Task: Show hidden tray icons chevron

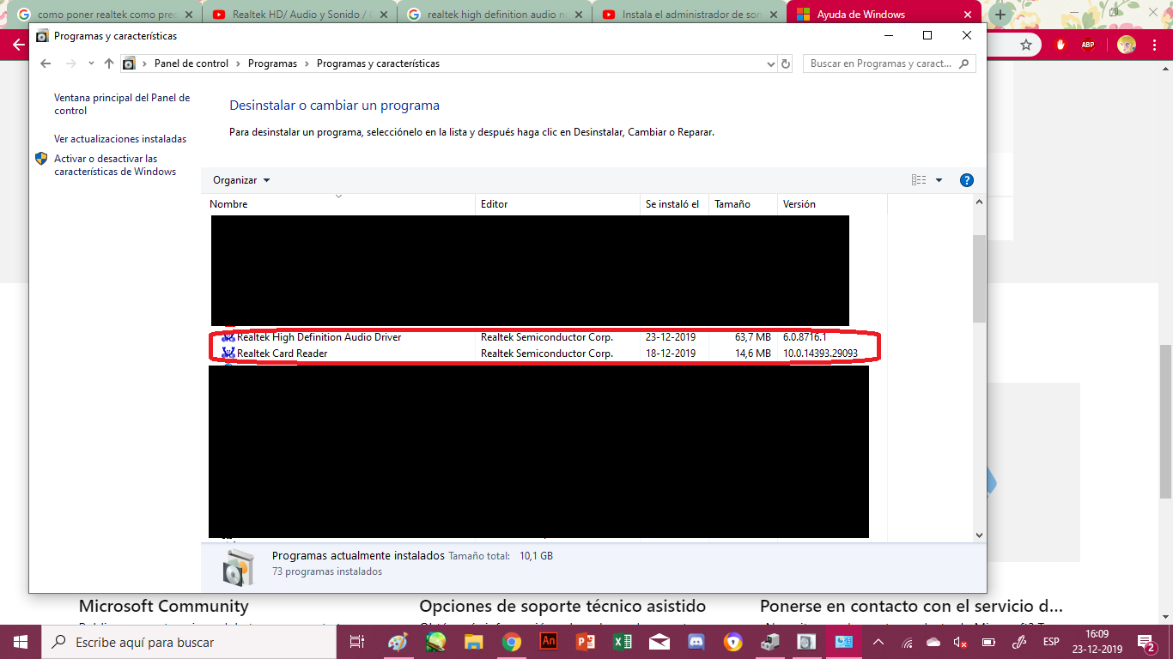Action: pyautogui.click(x=878, y=642)
